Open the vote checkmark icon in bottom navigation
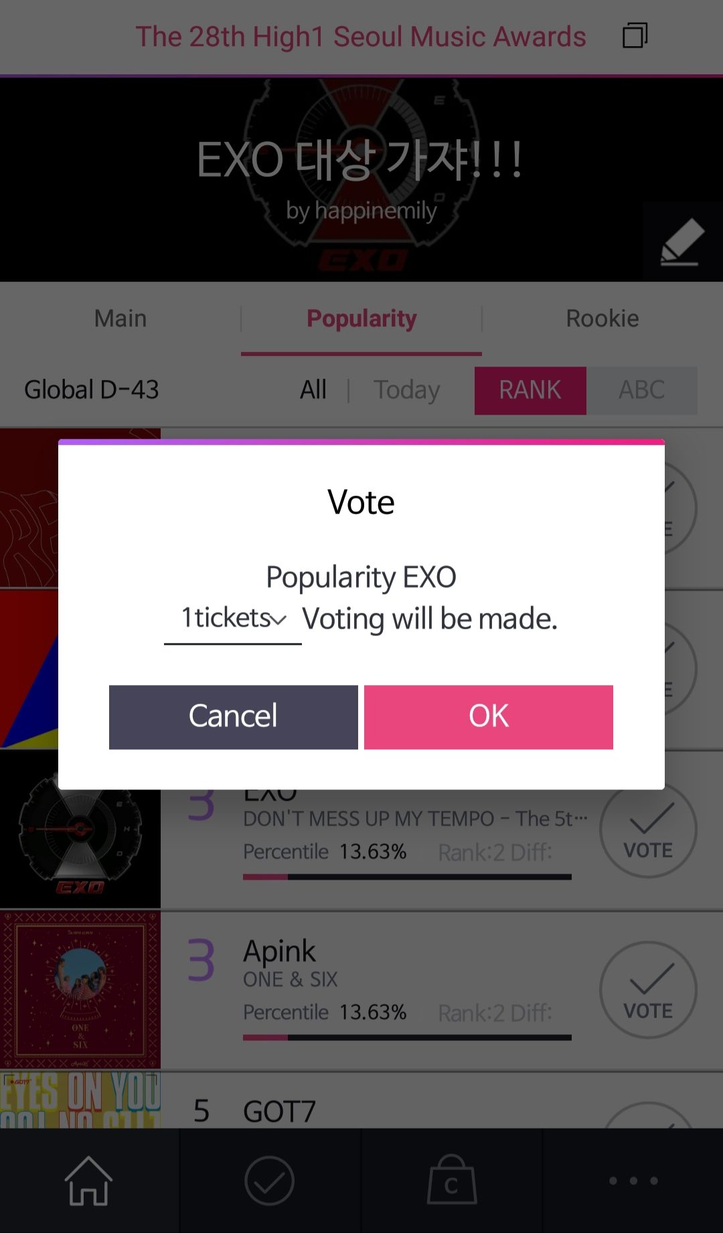This screenshot has height=1233, width=723. [269, 1181]
